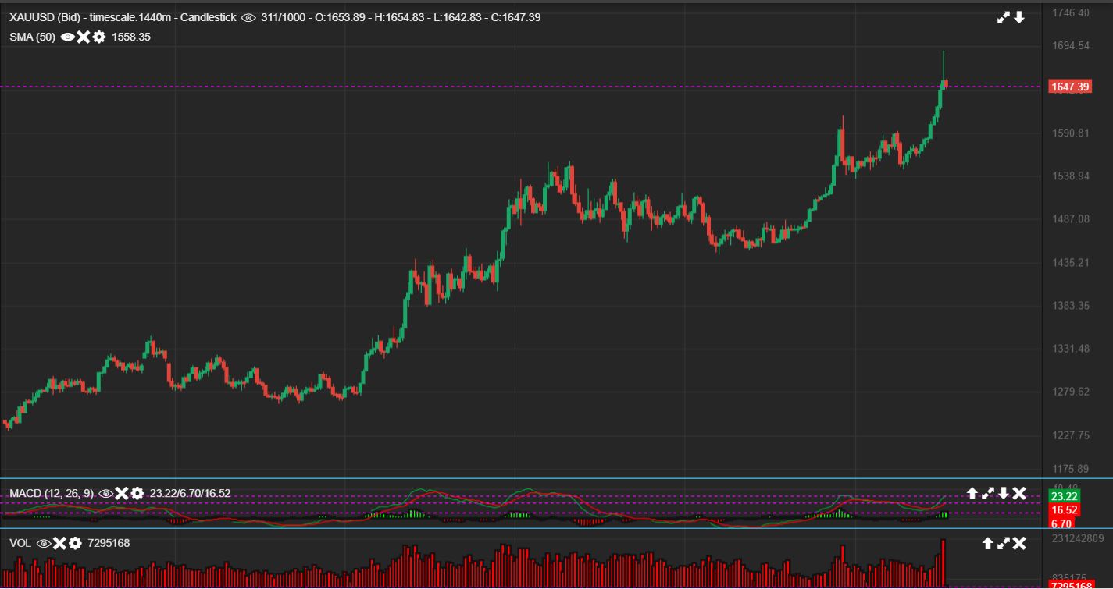
Task: Click the "SMA (50)" indicator label
Action: 32,37
